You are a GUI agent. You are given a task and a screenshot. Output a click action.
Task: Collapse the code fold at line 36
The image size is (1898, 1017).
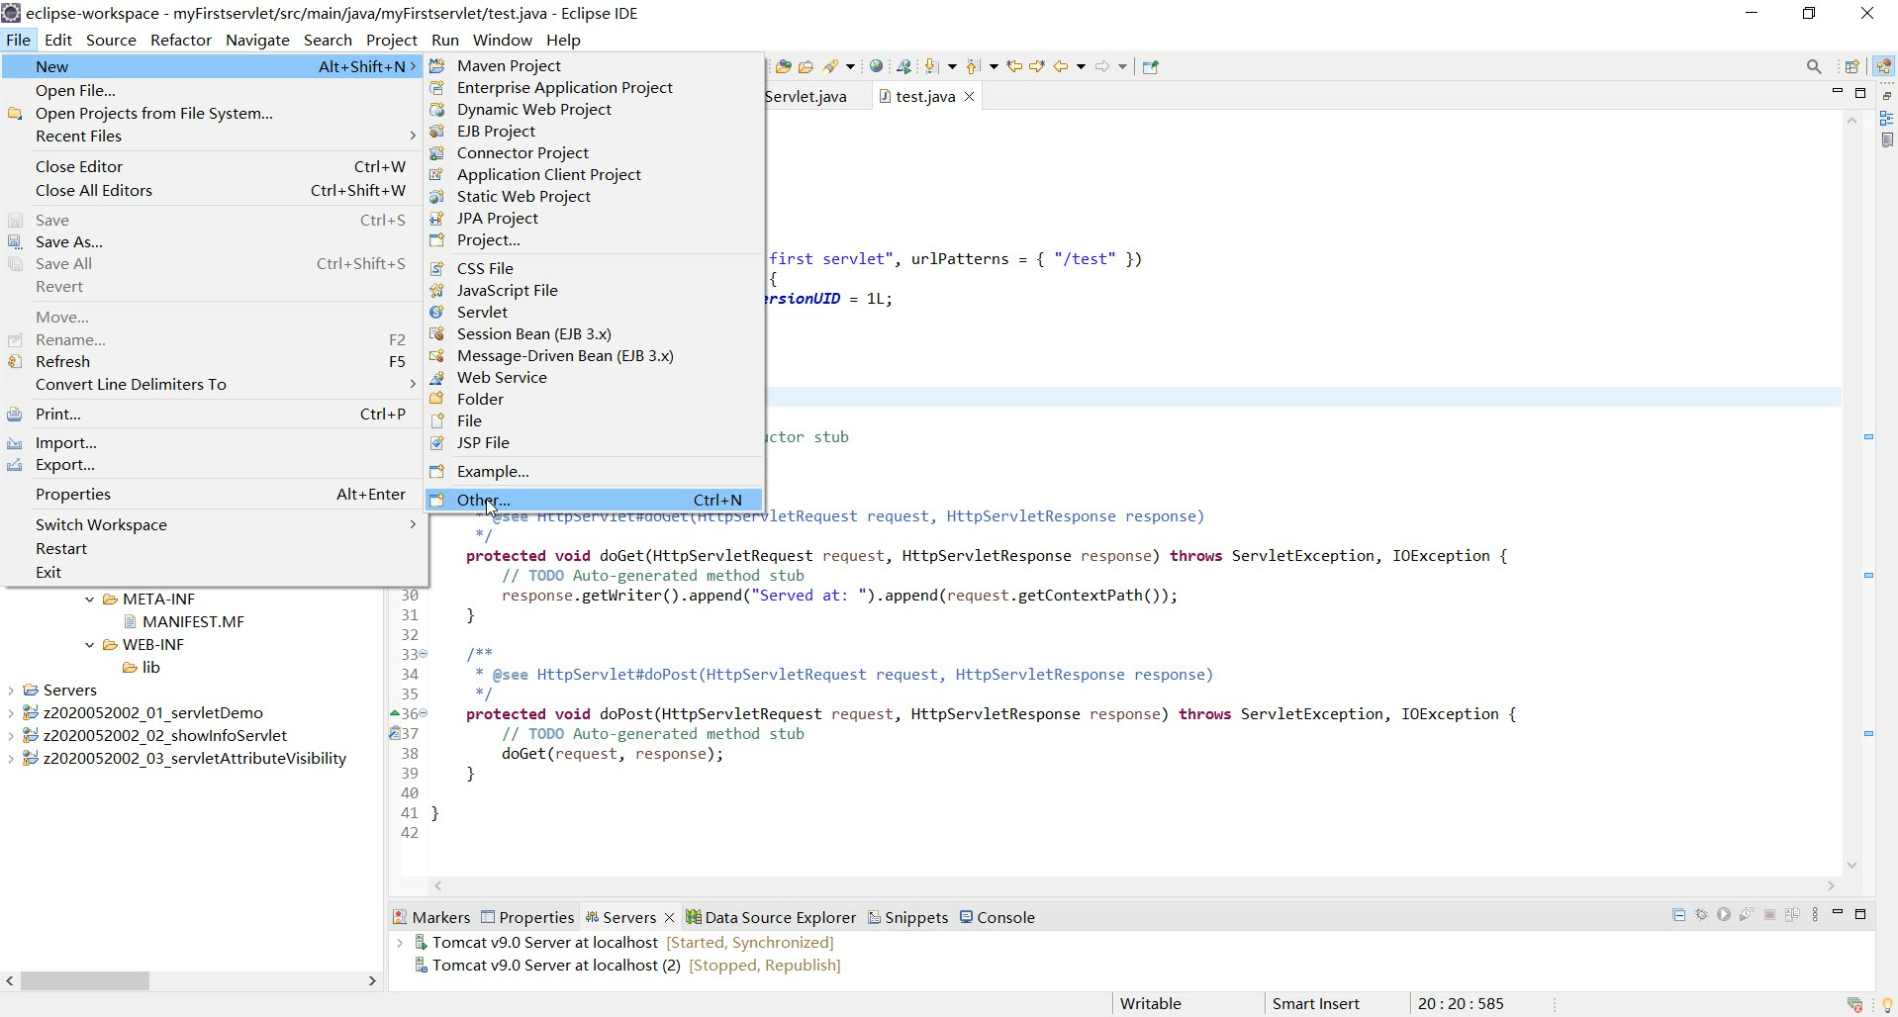tap(424, 713)
